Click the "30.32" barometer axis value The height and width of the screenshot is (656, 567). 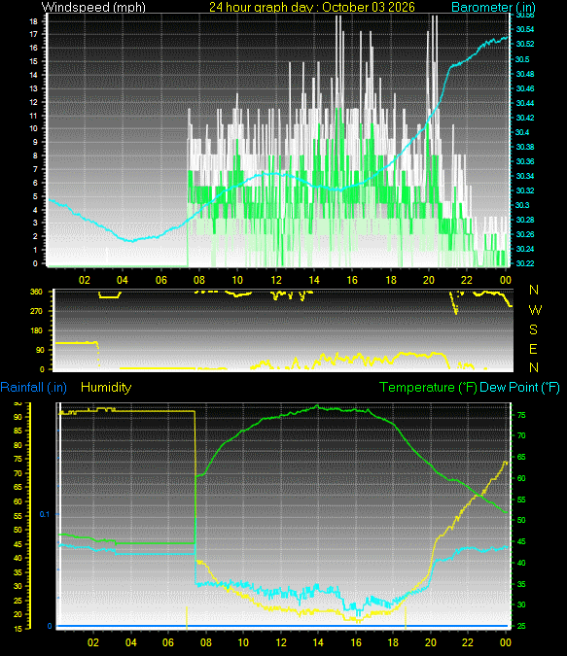point(525,190)
